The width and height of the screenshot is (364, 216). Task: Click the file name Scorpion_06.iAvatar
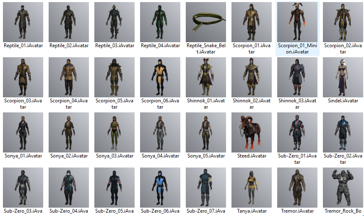[x=160, y=104]
